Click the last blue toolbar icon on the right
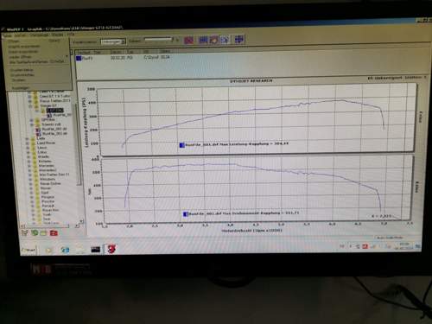This screenshot has height=324, width=432. (239, 39)
